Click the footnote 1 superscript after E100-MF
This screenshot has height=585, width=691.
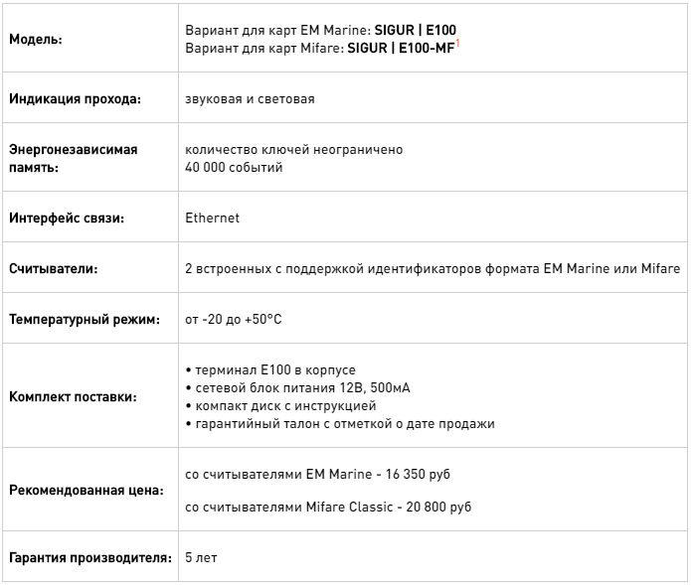pyautogui.click(x=457, y=44)
